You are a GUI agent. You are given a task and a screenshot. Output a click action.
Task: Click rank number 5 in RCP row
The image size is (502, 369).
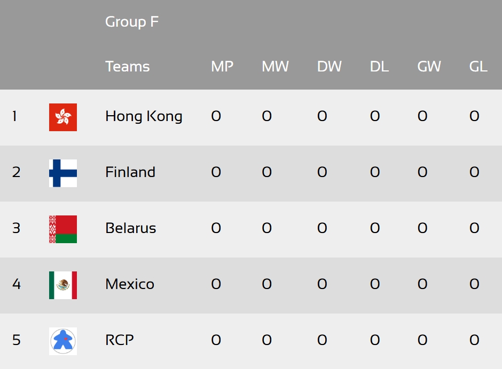(x=17, y=340)
